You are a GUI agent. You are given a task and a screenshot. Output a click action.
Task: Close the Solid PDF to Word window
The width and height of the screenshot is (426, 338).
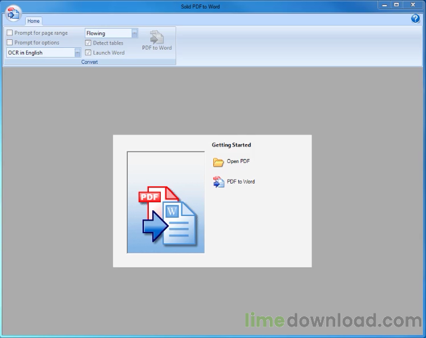(413, 5)
